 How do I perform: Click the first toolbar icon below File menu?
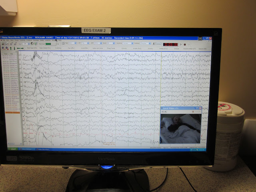3,44
